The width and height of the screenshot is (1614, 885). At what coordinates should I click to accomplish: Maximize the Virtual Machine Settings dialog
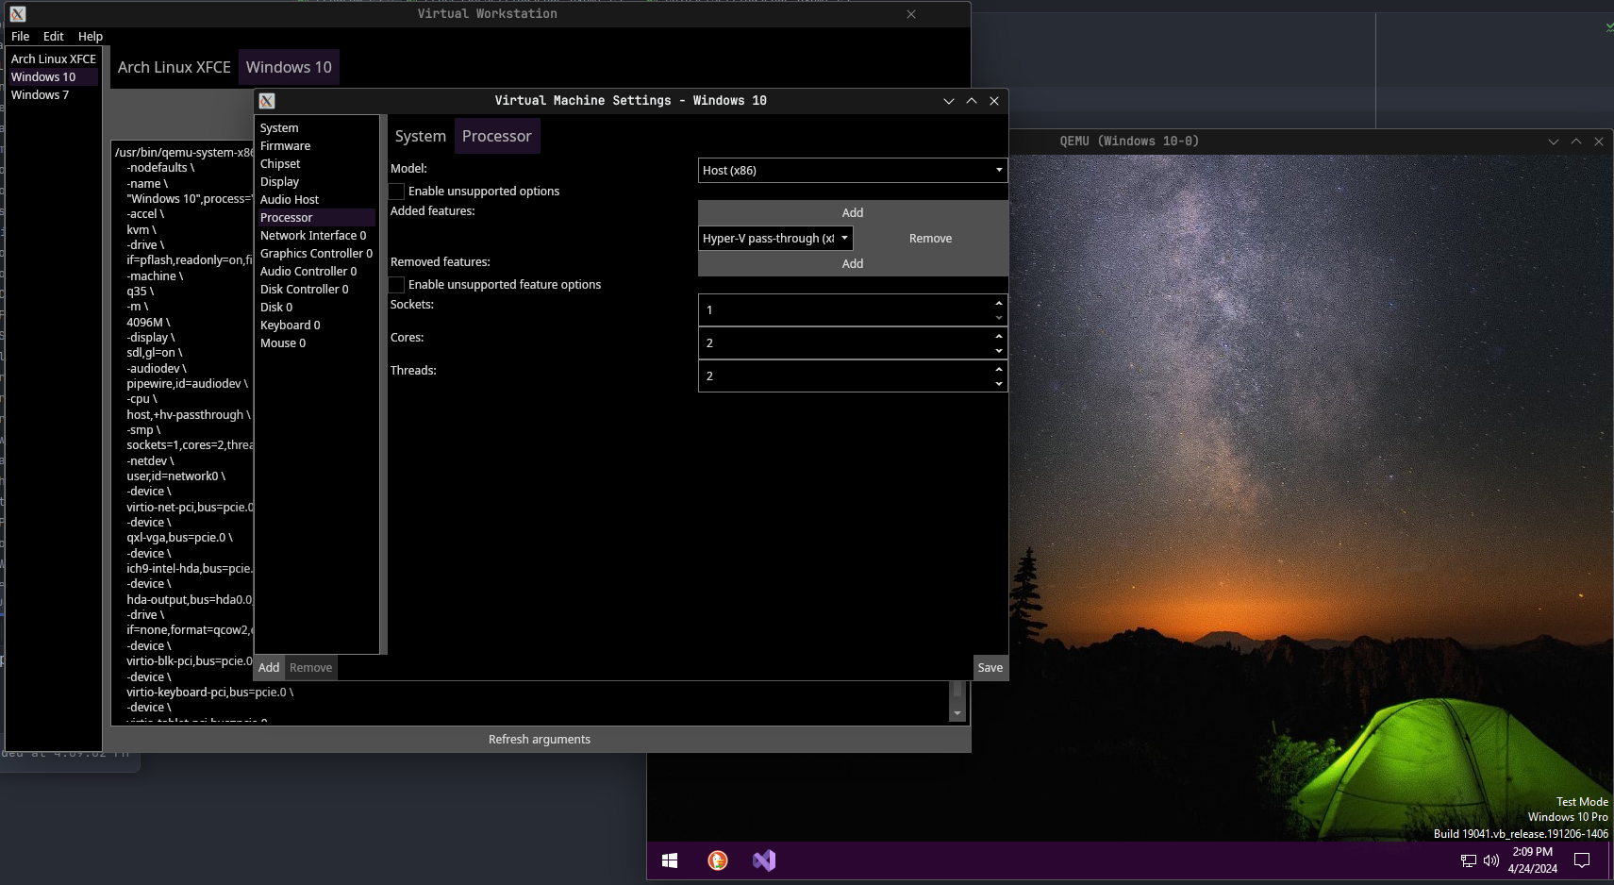(972, 101)
